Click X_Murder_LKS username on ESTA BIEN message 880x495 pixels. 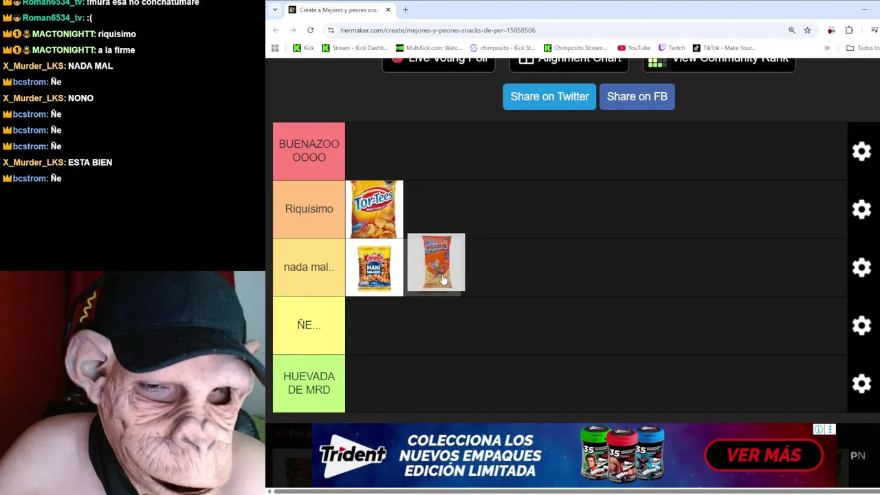[x=34, y=162]
